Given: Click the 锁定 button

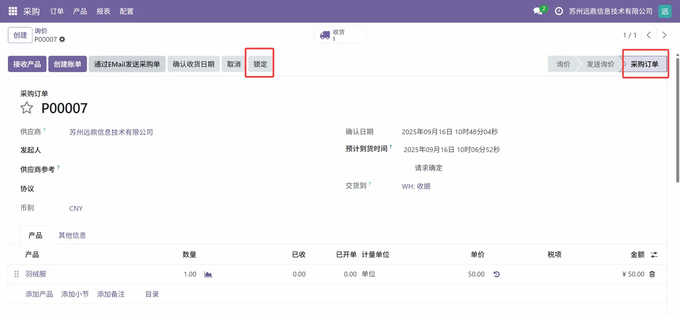Looking at the screenshot, I should point(260,64).
